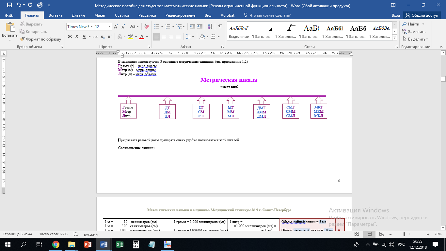
Task: Clear all formatting with the eraser icon
Action: click(147, 27)
